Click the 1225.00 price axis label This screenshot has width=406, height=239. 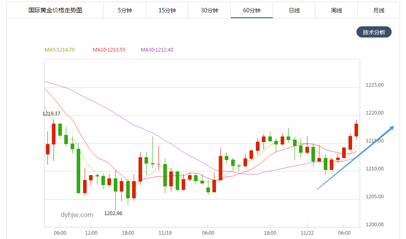click(374, 85)
